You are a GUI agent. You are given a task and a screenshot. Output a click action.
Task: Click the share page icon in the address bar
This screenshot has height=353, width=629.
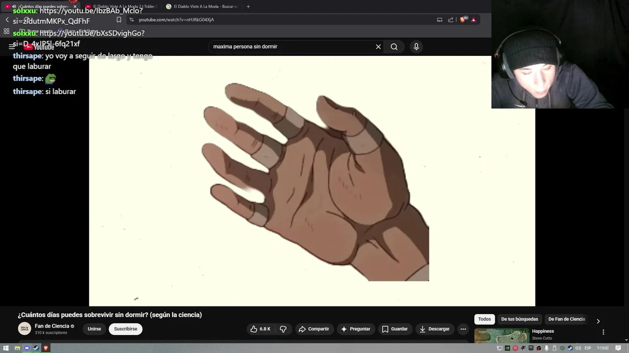451,20
